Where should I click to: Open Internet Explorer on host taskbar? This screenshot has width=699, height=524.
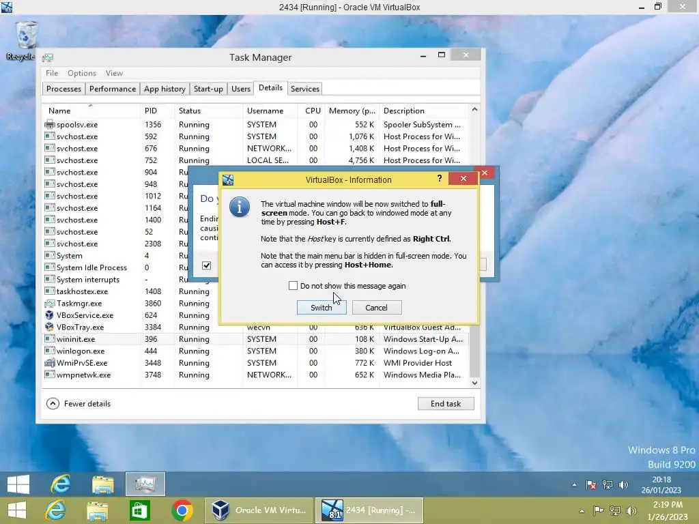coord(56,510)
